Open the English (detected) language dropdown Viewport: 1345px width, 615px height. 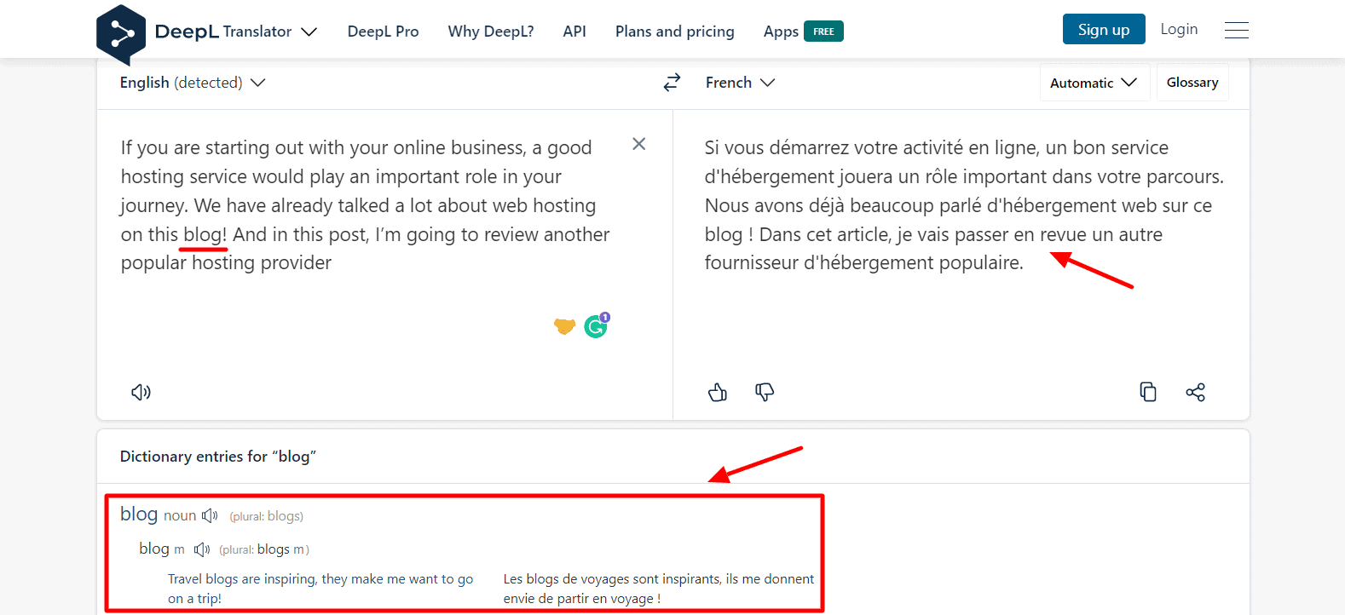click(193, 83)
